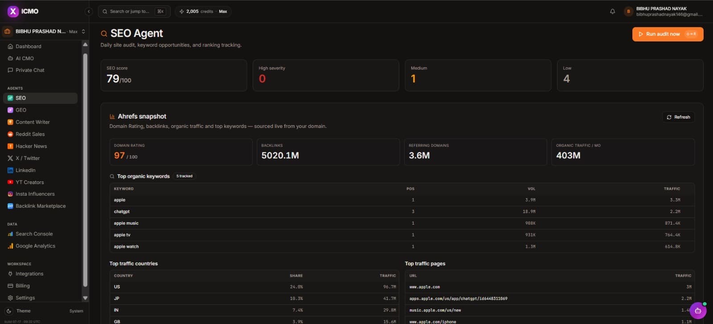Image resolution: width=713 pixels, height=324 pixels.
Task: Click the Dashboard home icon
Action: (10, 46)
